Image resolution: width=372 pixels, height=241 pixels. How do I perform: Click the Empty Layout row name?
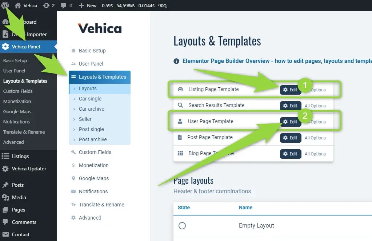coord(256,226)
